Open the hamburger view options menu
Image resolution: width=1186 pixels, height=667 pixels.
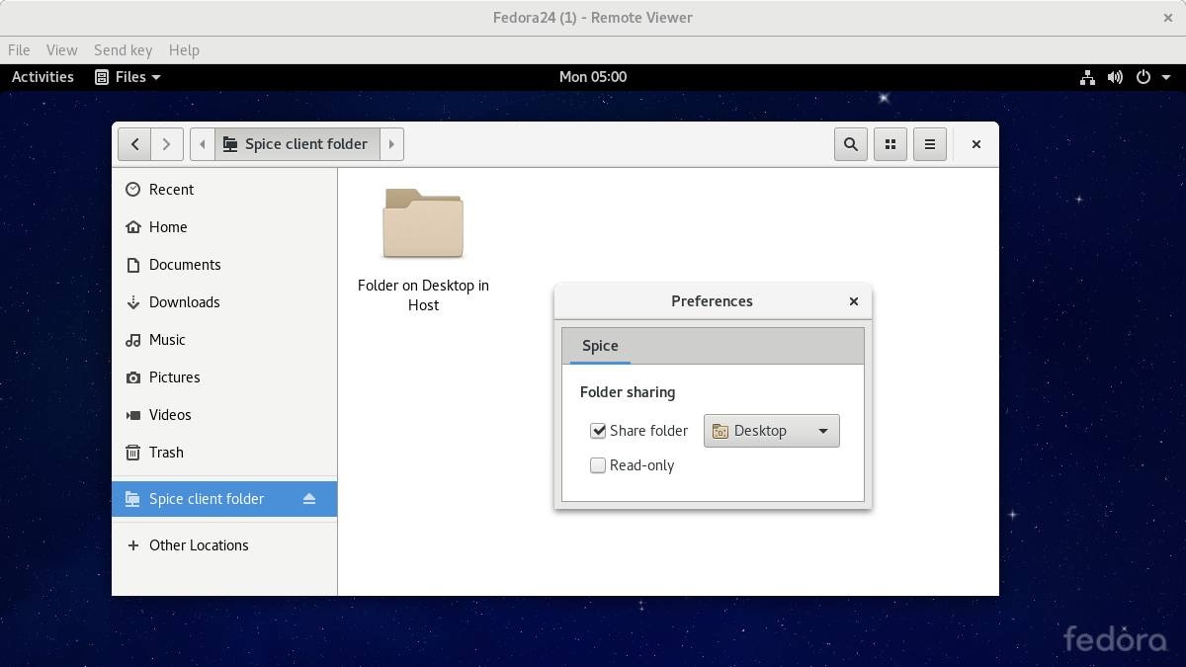[930, 144]
